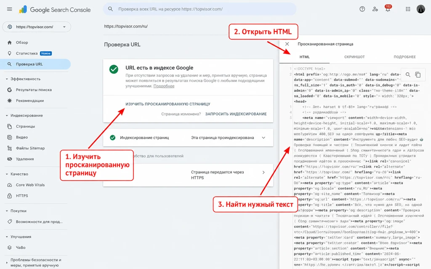Open ЧаВо in the sidebar
431x269 pixels.
pos(21,248)
